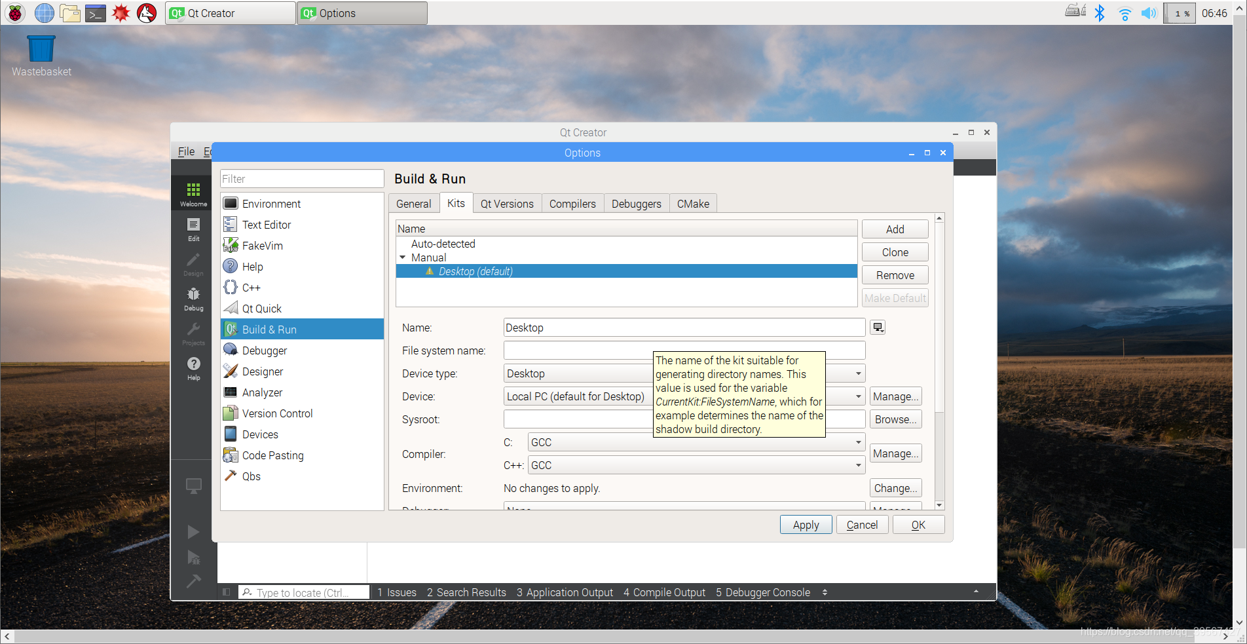The height and width of the screenshot is (644, 1247).
Task: Switch to the CMake tab
Action: (x=693, y=204)
